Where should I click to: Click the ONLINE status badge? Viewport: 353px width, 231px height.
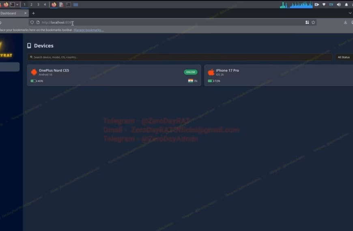[191, 72]
